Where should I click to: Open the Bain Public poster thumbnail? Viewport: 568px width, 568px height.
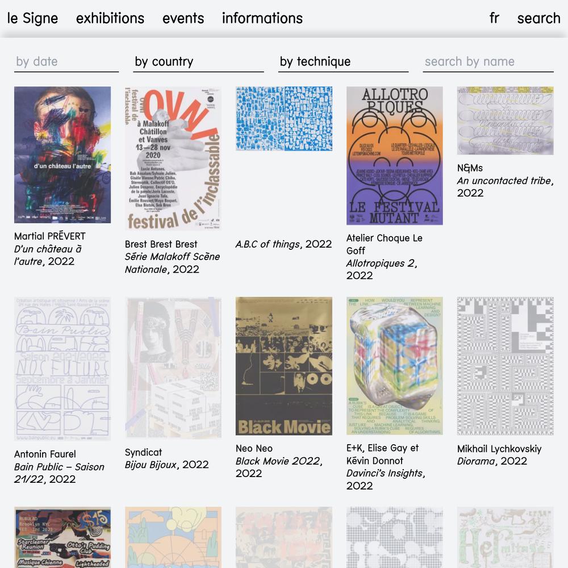pyautogui.click(x=62, y=369)
